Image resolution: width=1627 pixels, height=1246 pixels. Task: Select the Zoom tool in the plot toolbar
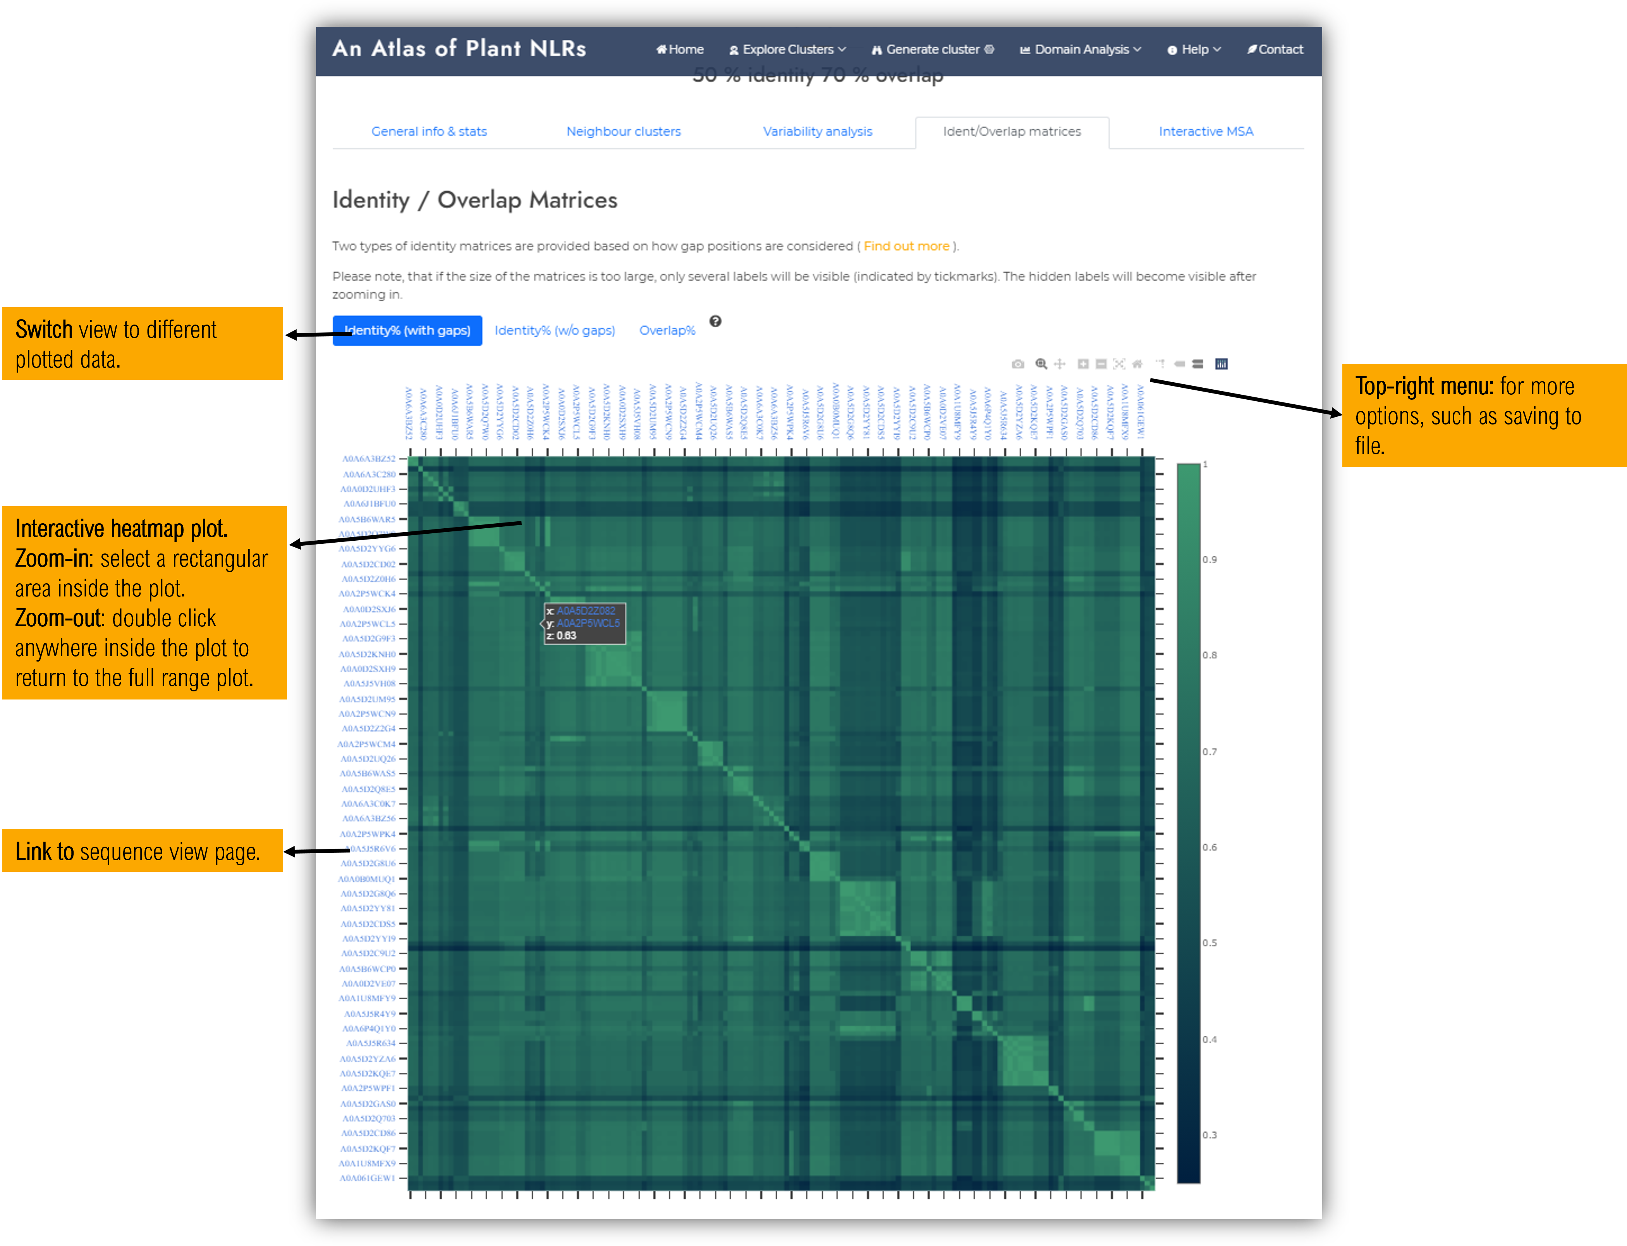pyautogui.click(x=1041, y=363)
